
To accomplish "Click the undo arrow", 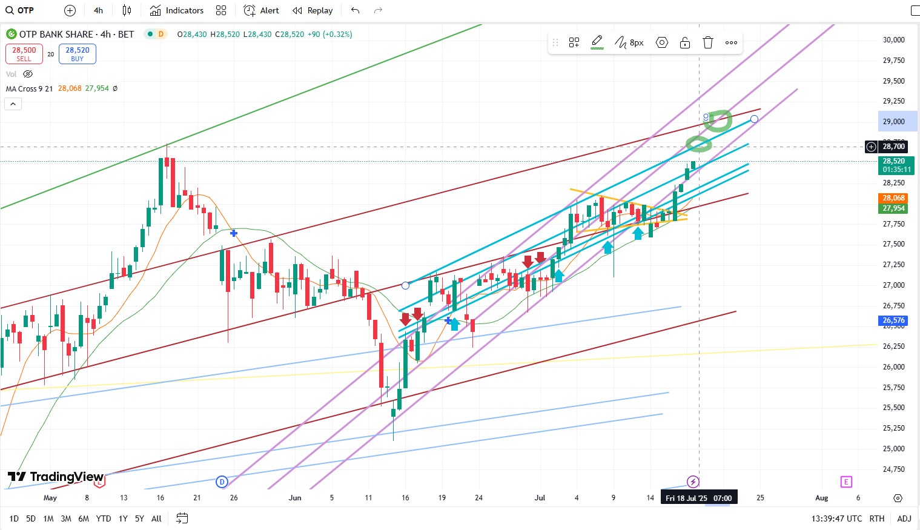I will 356,10.
